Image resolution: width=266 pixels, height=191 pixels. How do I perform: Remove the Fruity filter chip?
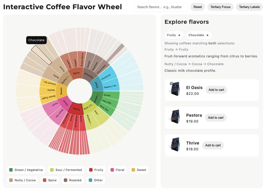179,35
